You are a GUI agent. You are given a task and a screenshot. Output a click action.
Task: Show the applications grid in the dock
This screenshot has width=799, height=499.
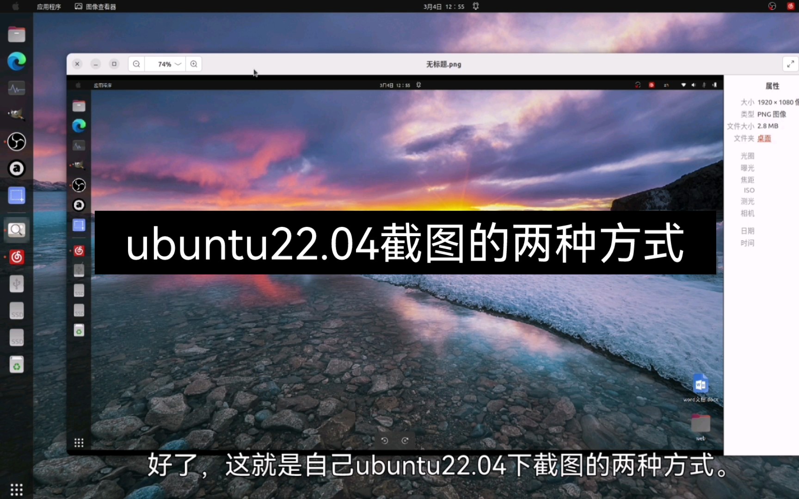click(17, 489)
